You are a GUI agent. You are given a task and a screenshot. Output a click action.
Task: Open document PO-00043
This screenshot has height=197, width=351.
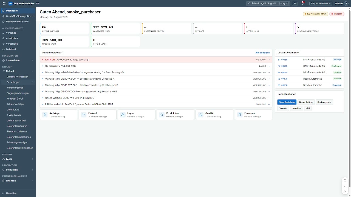[x=282, y=66]
